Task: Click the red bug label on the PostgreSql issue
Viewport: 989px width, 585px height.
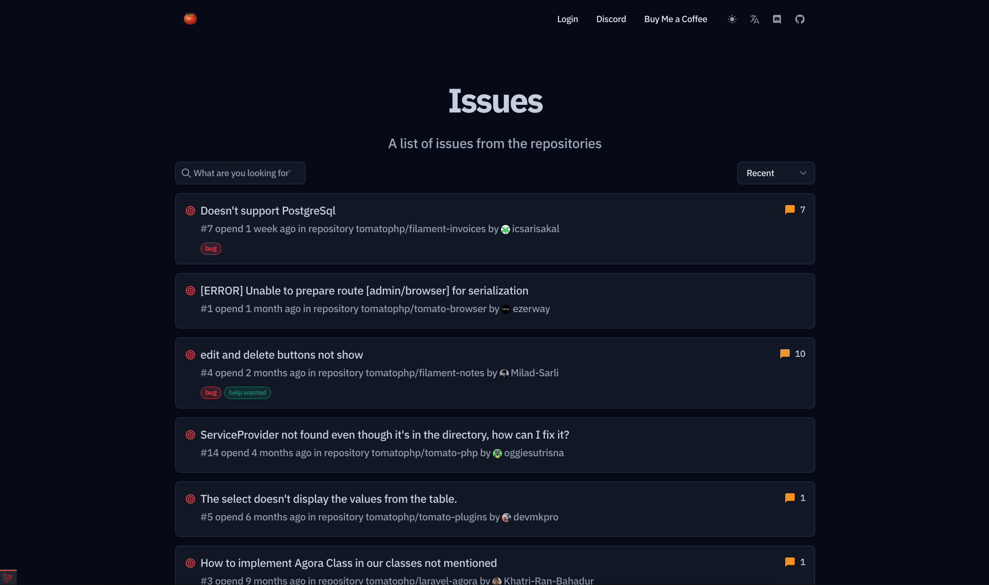Action: (211, 248)
